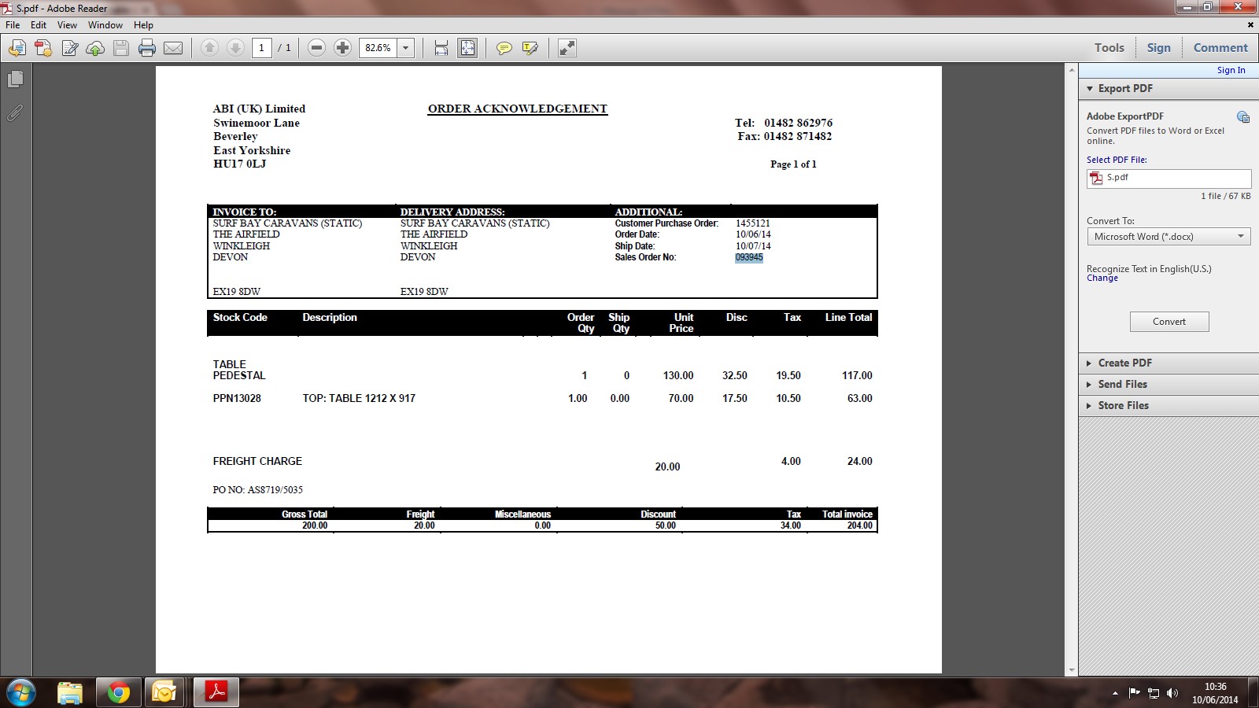Expand the Store Files section
The width and height of the screenshot is (1259, 708).
(x=1168, y=405)
